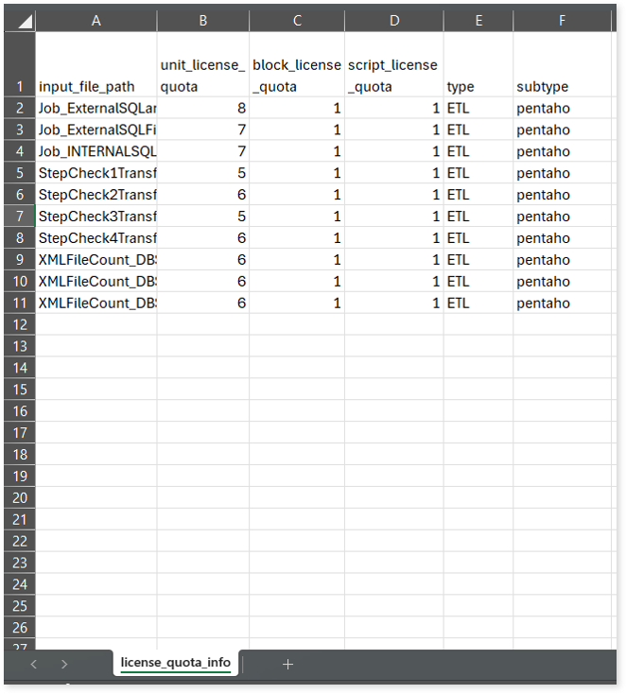Select column A header
Viewport: 626px width, 694px height.
coord(96,21)
